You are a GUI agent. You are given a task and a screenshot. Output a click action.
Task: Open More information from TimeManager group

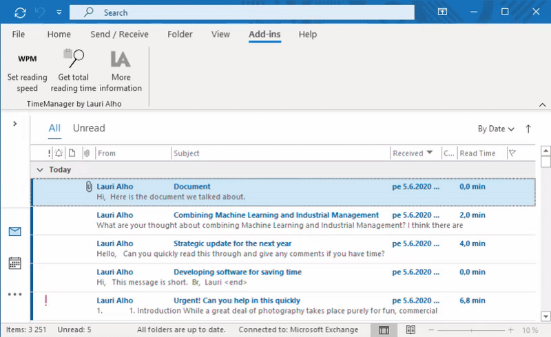(121, 72)
